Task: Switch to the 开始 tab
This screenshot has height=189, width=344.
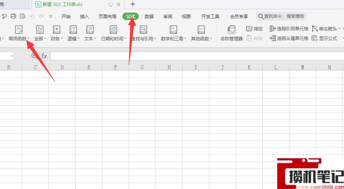Action: click(x=66, y=16)
